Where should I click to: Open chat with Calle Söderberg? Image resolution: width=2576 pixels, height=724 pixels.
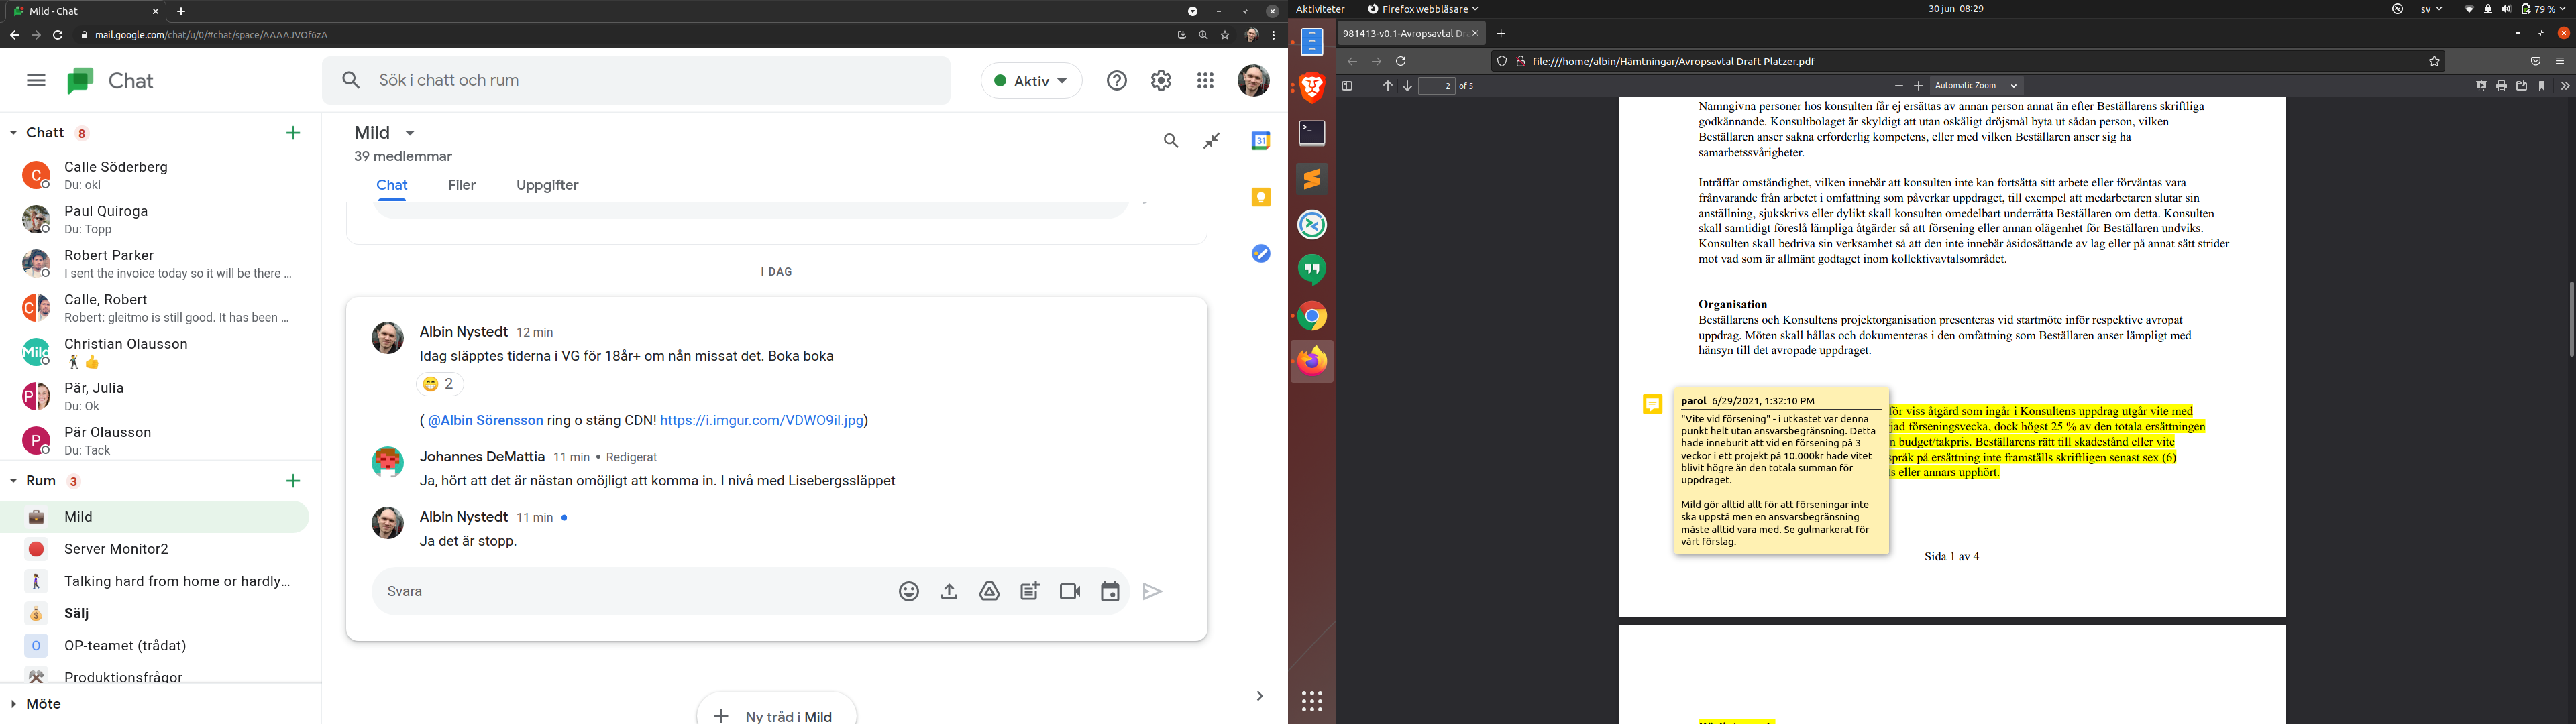point(160,175)
